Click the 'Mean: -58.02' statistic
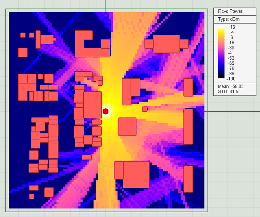Image resolution: width=260 pixels, height=217 pixels. pyautogui.click(x=231, y=86)
